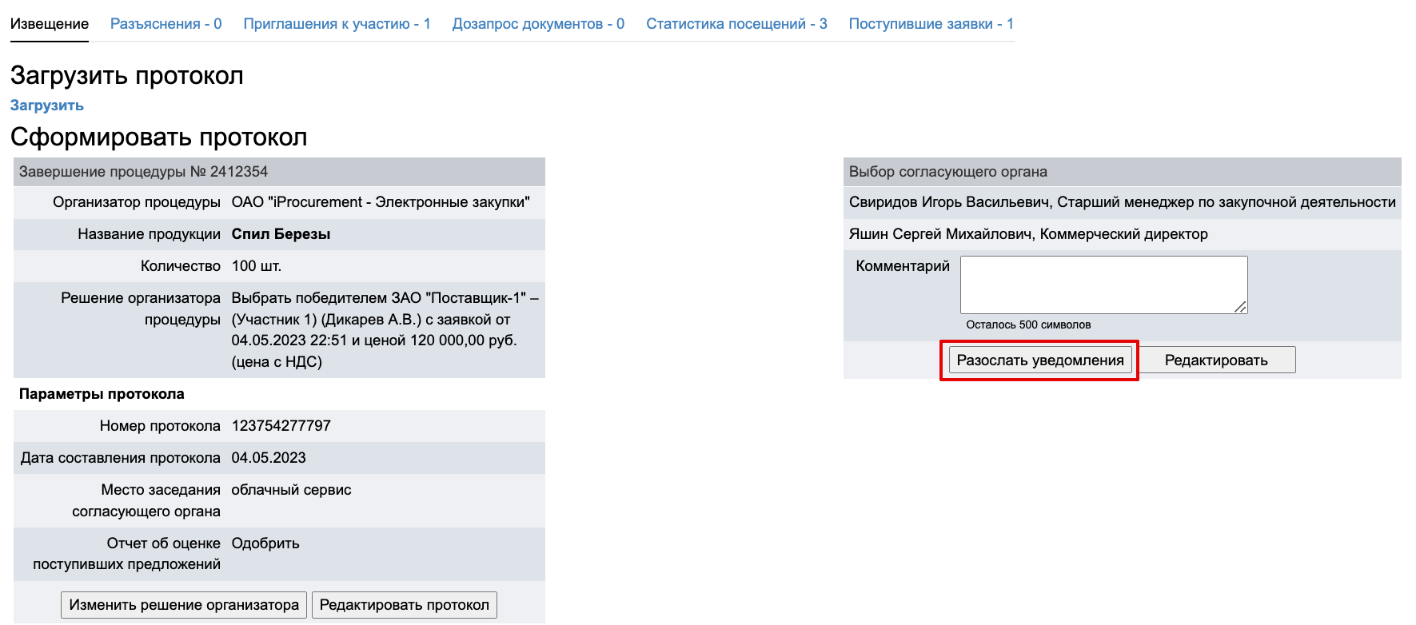Click Параметры протокола heading
Screen dimensions: 1416x625
point(102,394)
